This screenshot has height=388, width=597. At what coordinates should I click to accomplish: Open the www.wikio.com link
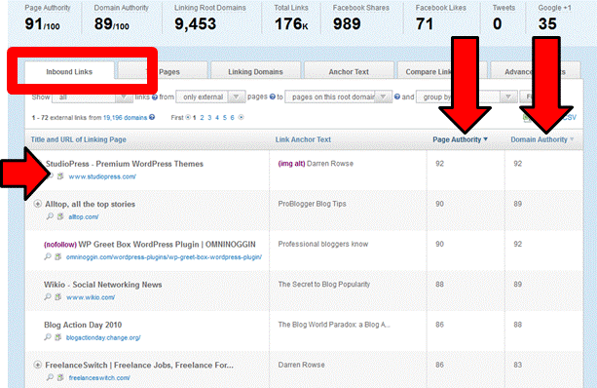pyautogui.click(x=91, y=297)
